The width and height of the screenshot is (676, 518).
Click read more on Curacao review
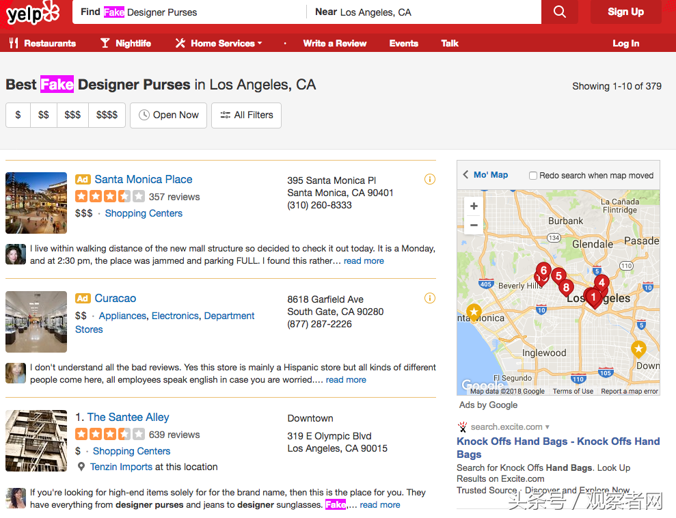tap(346, 380)
